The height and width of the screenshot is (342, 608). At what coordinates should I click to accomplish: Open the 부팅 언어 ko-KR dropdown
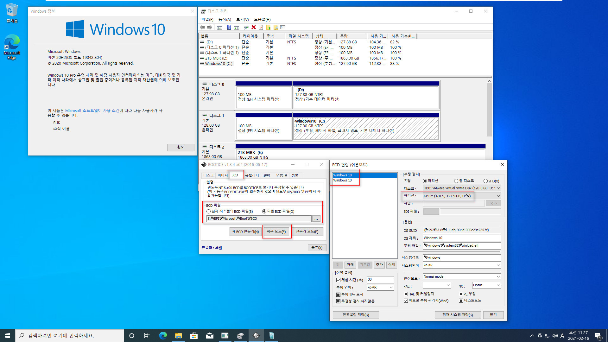pyautogui.click(x=380, y=287)
